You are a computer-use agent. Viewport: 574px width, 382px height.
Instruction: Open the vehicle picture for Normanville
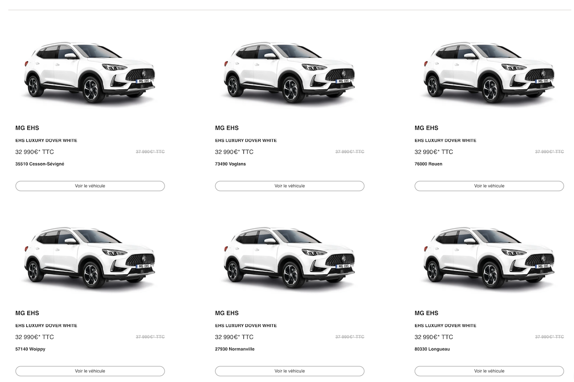(289, 257)
